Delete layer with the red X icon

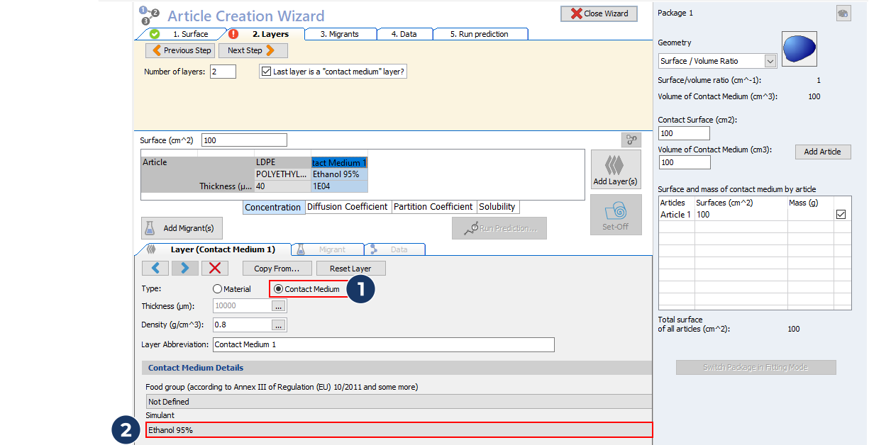point(215,268)
